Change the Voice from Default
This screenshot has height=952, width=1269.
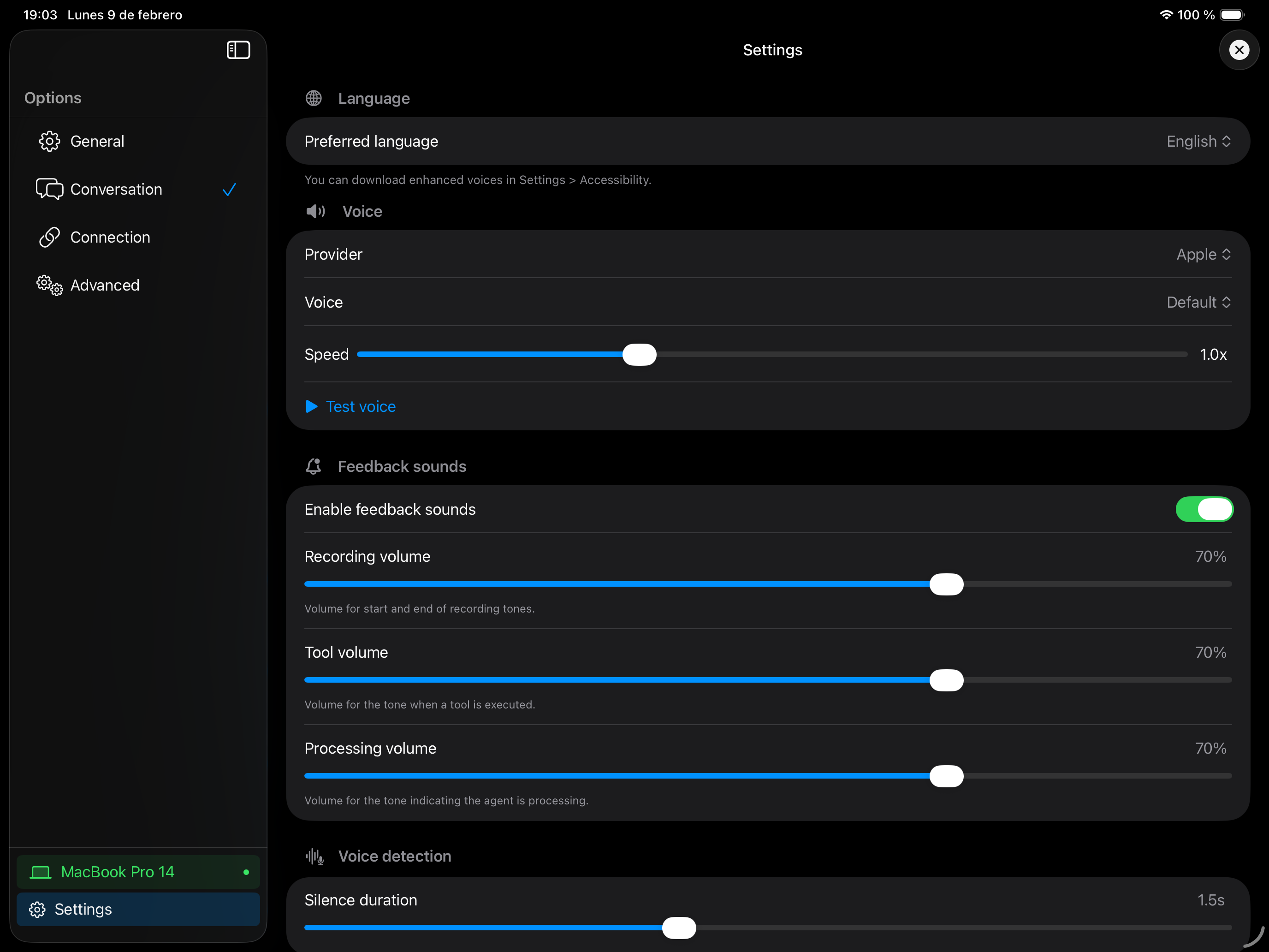pos(1198,302)
